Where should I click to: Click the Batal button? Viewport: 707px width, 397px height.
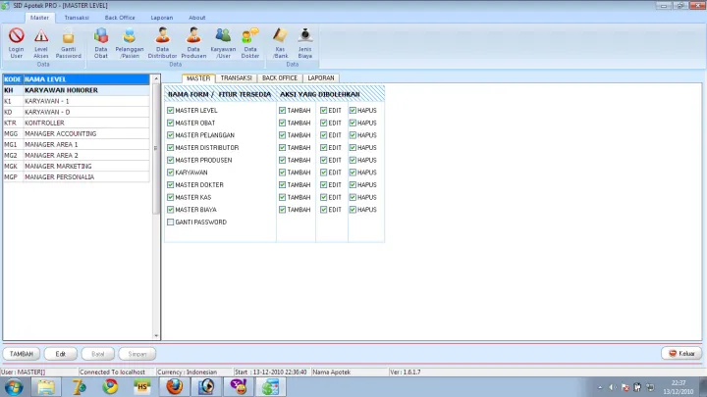pyautogui.click(x=98, y=354)
